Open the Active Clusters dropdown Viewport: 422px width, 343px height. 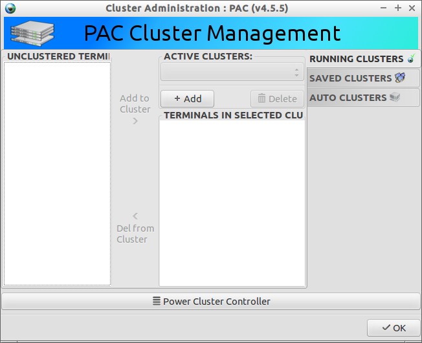coord(232,72)
